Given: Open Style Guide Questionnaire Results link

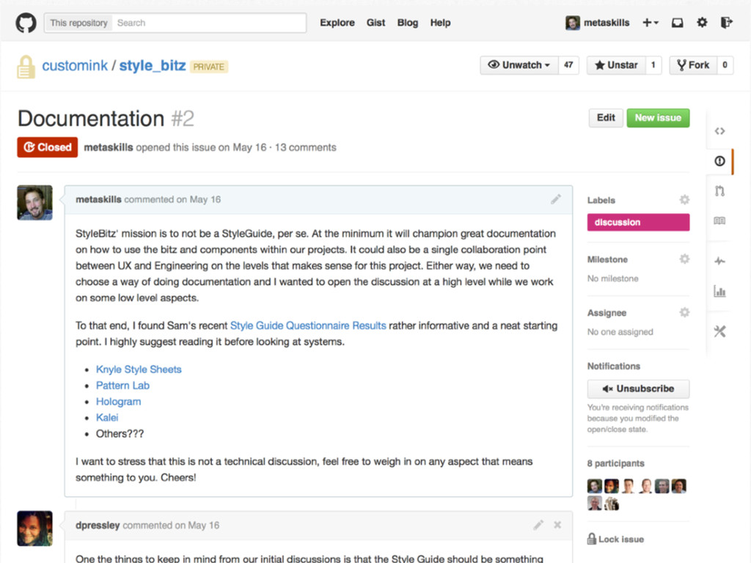Looking at the screenshot, I should point(308,325).
